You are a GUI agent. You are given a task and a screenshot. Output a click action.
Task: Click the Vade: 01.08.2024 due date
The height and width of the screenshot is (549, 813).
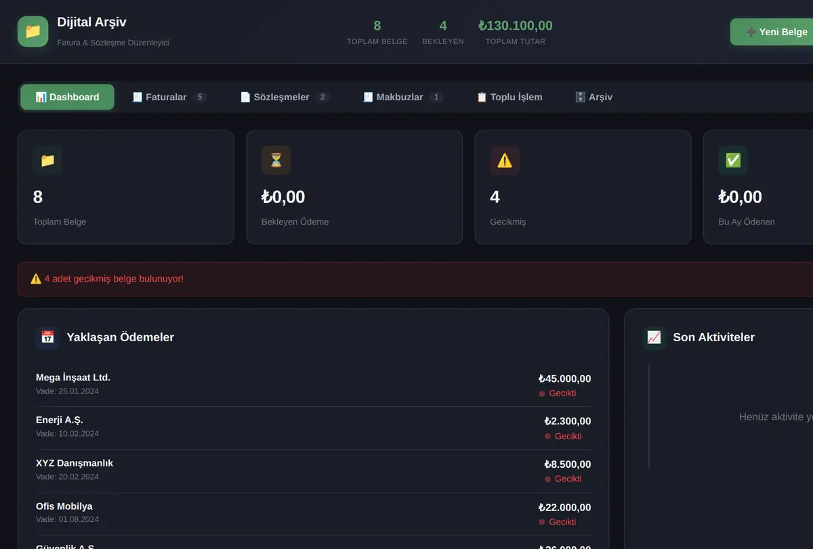(x=67, y=519)
